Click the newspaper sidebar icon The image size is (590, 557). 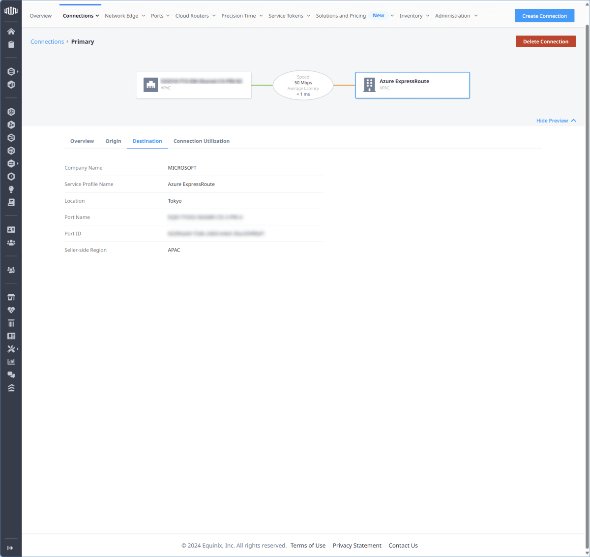[x=11, y=336]
